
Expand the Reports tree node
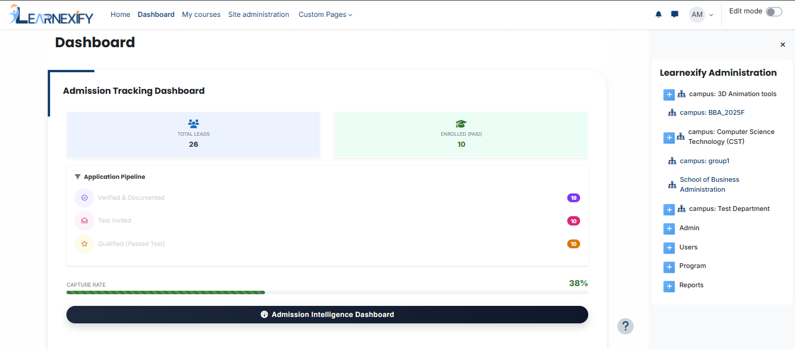[669, 285]
